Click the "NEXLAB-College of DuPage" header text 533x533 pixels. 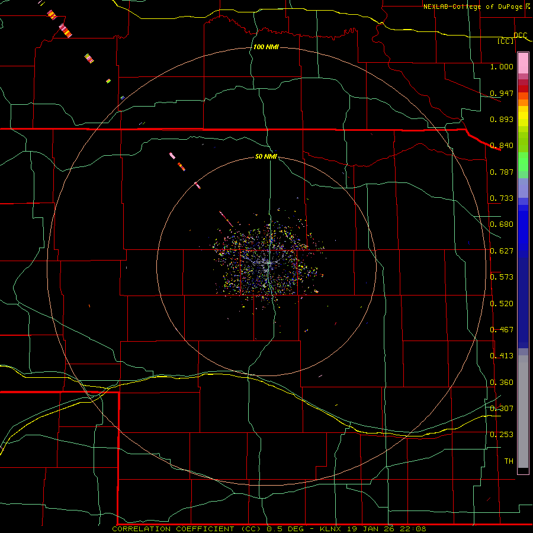pyautogui.click(x=473, y=7)
